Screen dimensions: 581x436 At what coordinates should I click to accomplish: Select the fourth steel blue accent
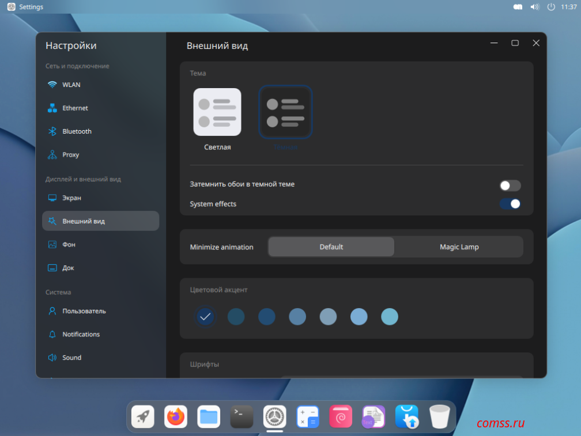[297, 317]
